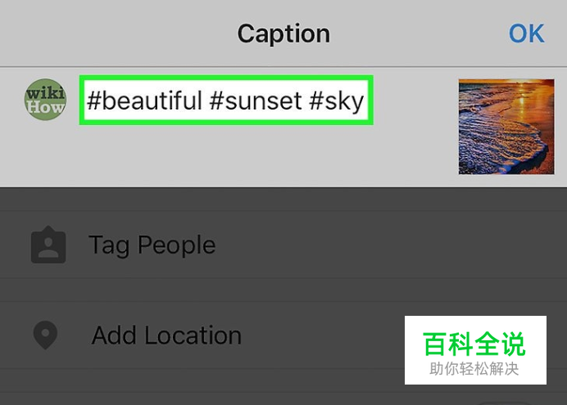
Task: Click the #sunset hashtag in caption
Action: pos(255,101)
